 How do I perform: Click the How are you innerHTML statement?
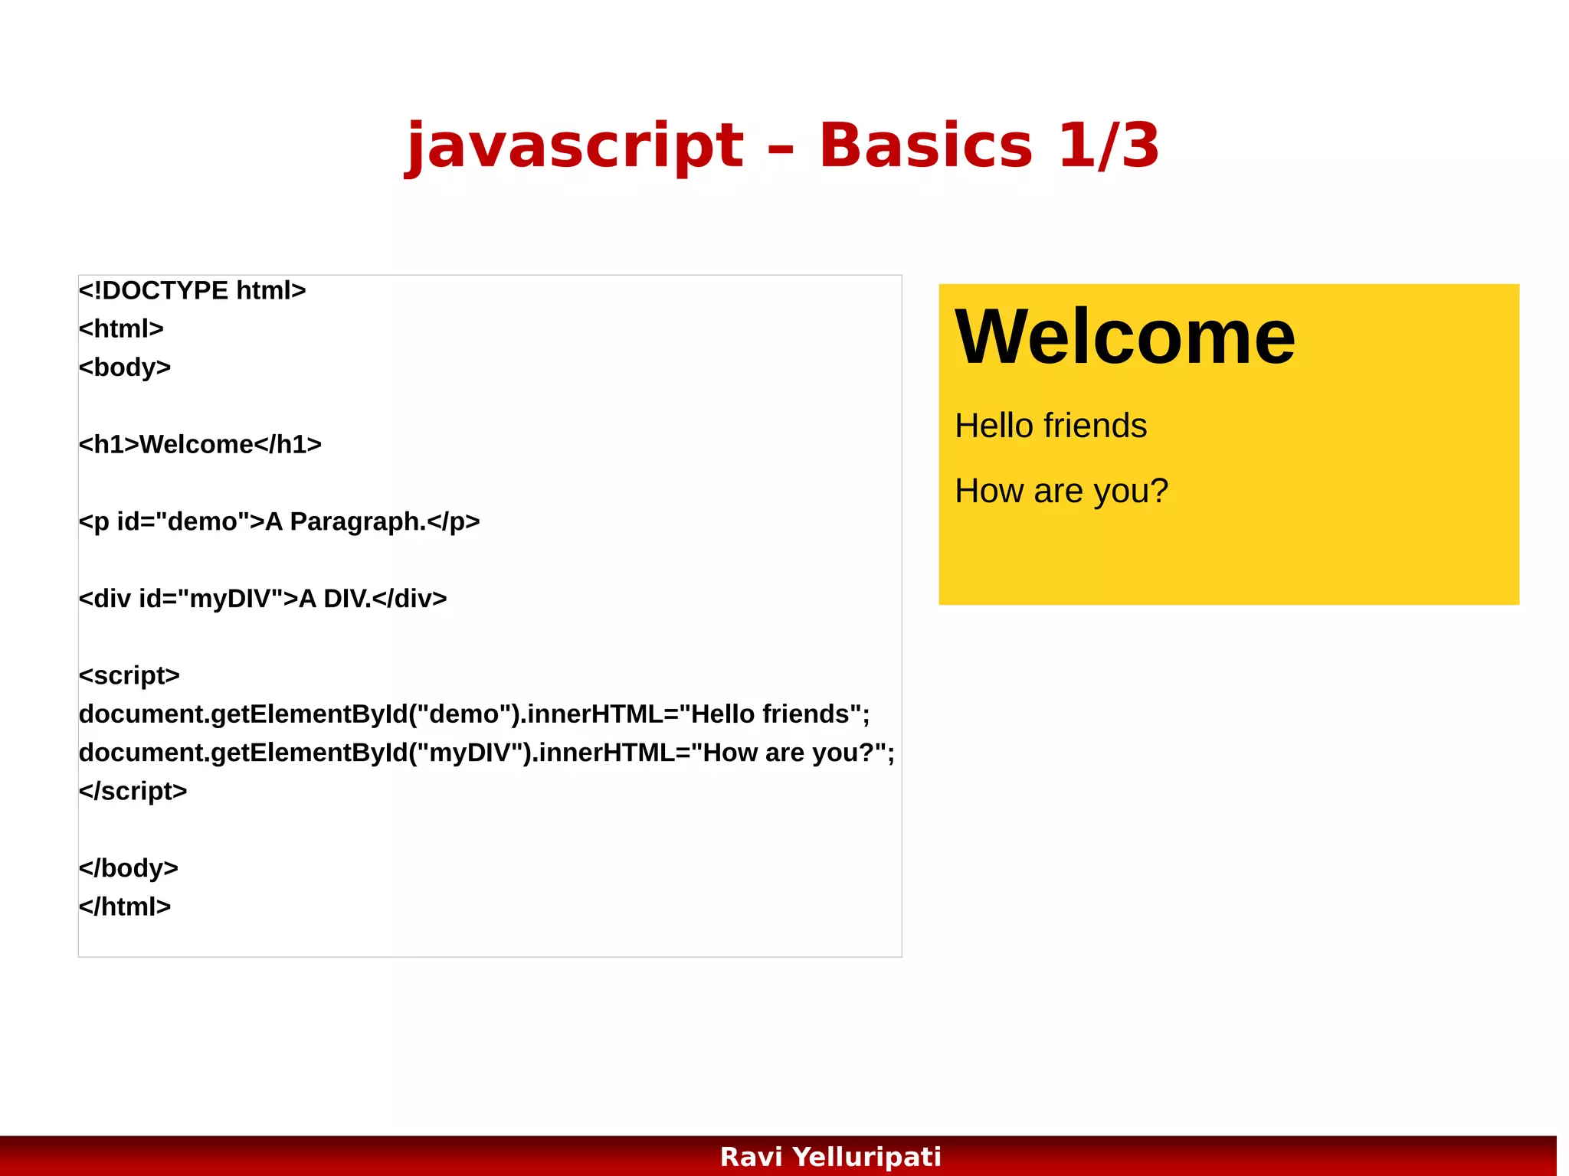(x=486, y=753)
